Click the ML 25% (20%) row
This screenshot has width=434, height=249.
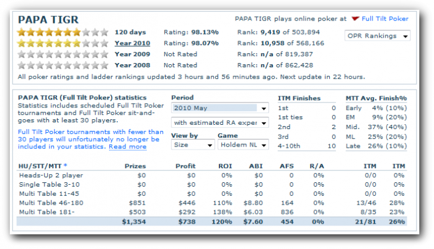(x=376, y=137)
